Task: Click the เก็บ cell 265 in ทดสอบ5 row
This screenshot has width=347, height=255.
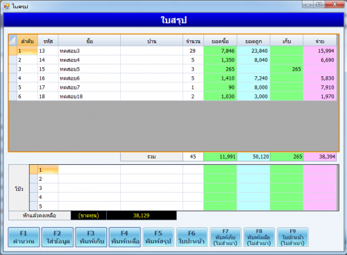Action: pos(287,69)
